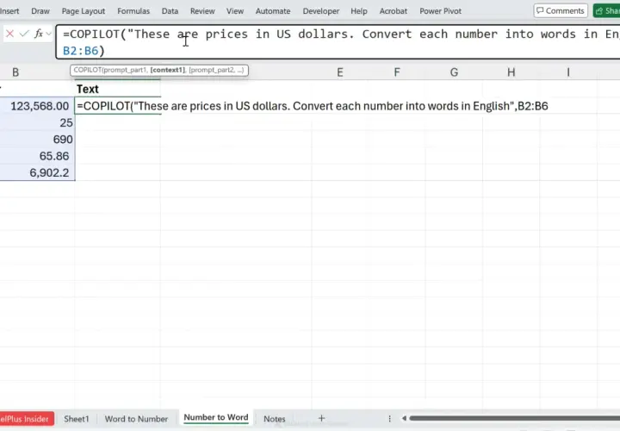Click the in-cell COPILOT formula being edited

click(313, 106)
